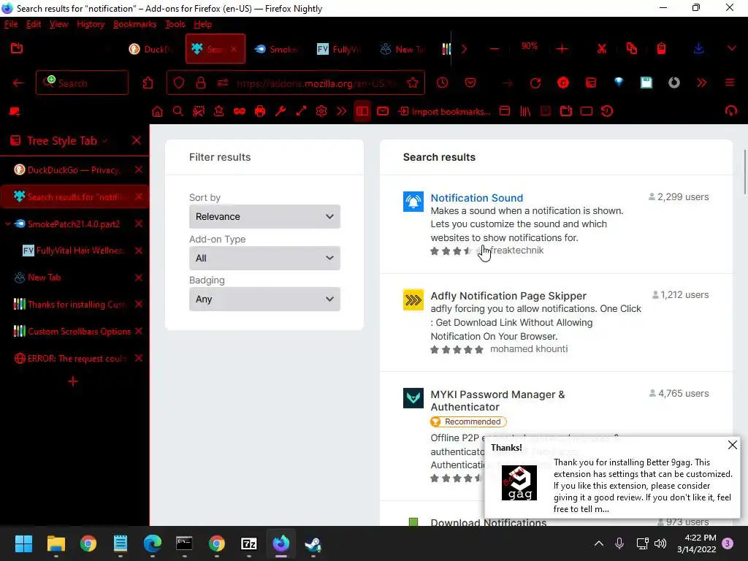748x561 pixels.
Task: Switch to the FullyVital tab in tab bar
Action: (339, 49)
